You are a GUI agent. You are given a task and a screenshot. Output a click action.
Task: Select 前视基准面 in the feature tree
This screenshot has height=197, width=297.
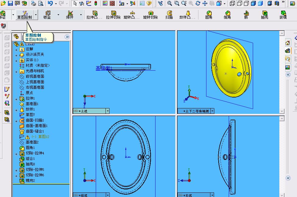point(35,76)
